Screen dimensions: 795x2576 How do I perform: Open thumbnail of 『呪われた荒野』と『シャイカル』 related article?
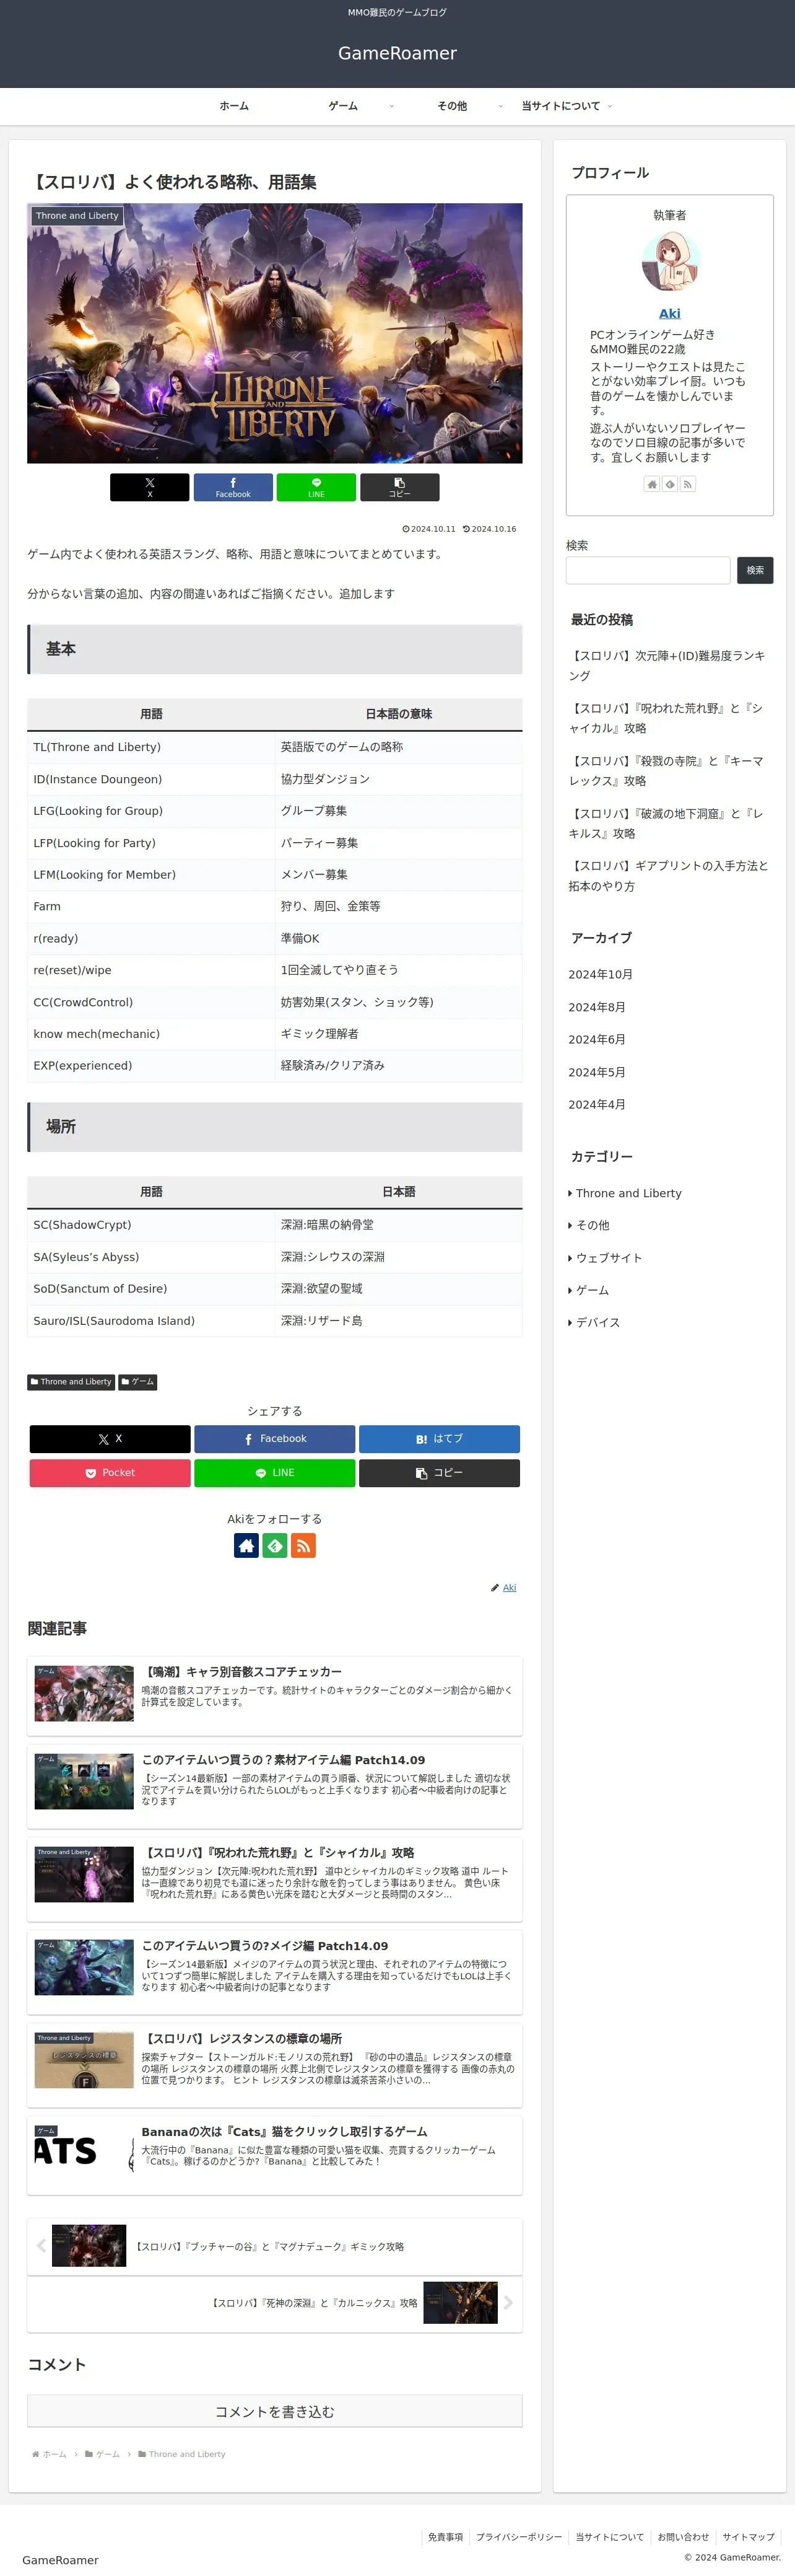[84, 1874]
